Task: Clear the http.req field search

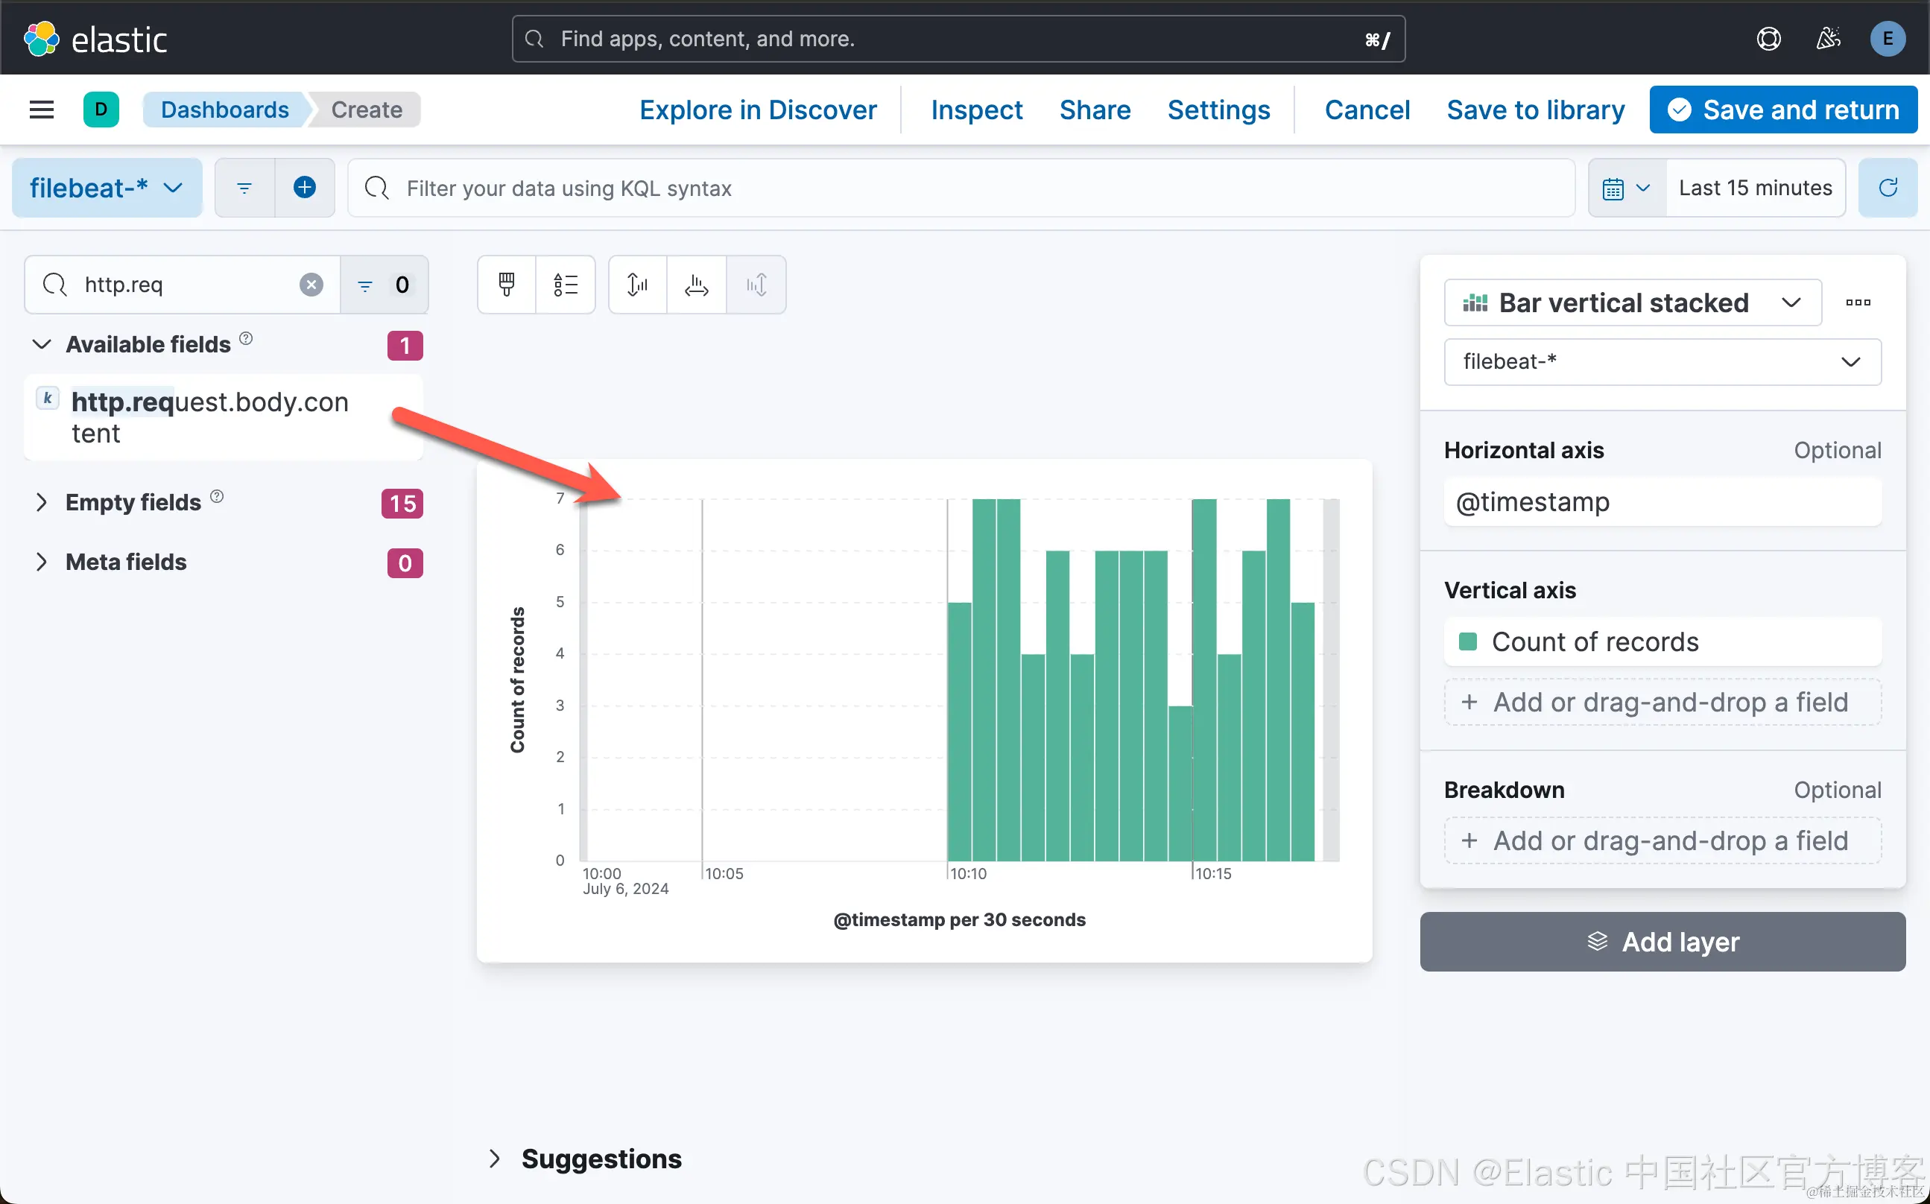Action: click(311, 285)
